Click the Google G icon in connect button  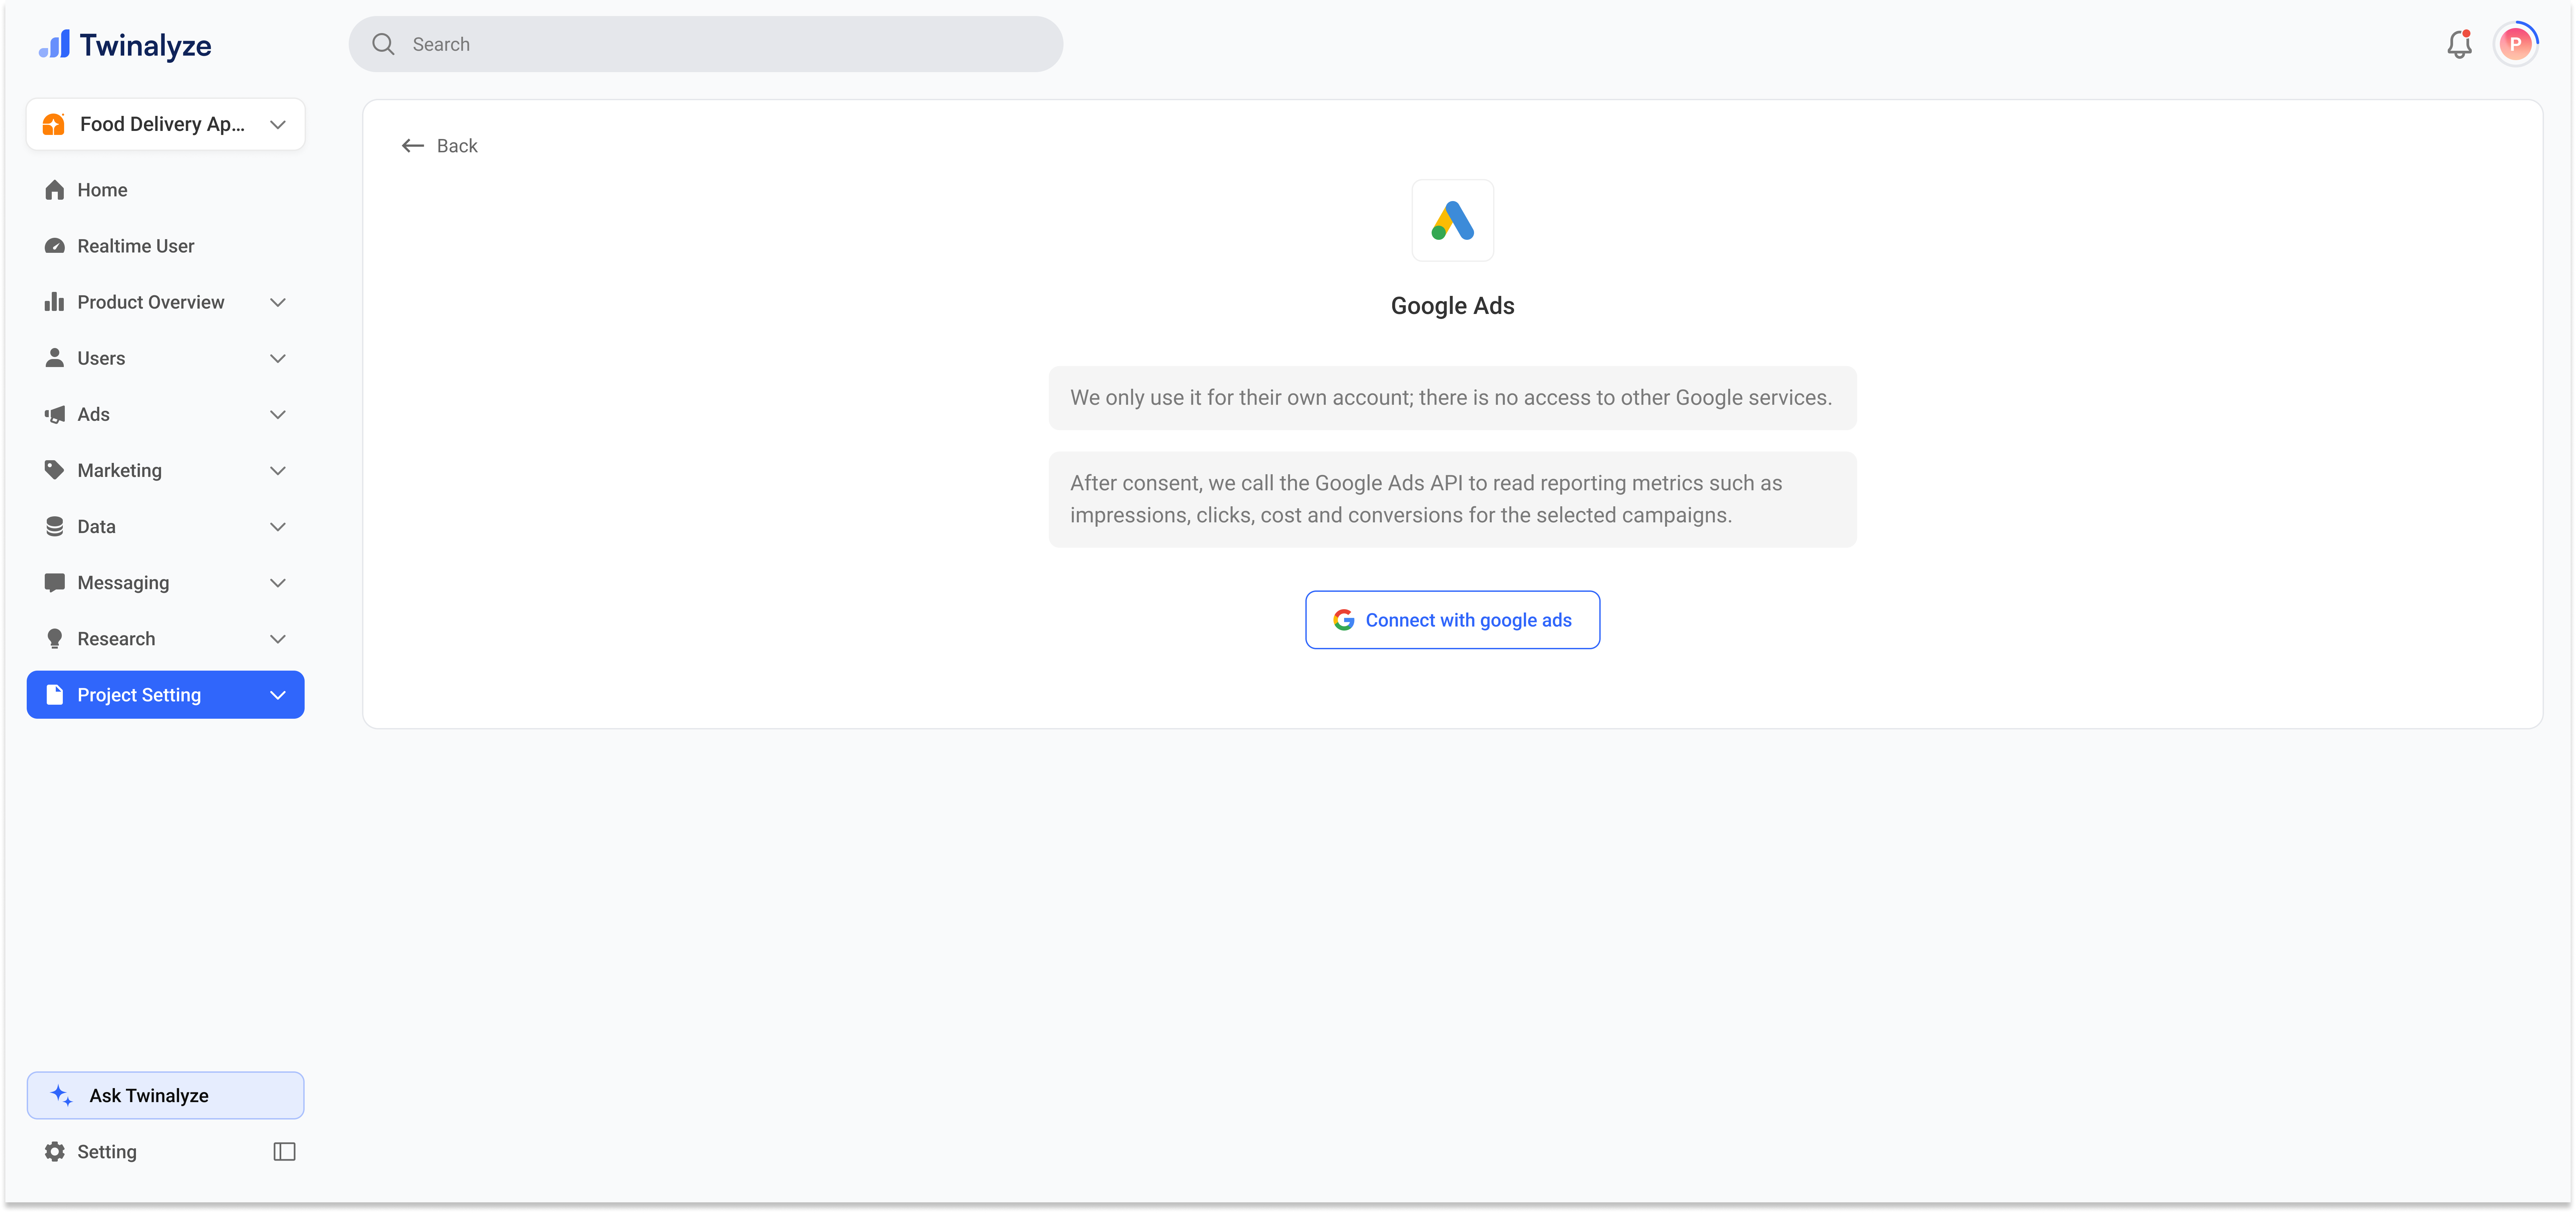click(1344, 620)
